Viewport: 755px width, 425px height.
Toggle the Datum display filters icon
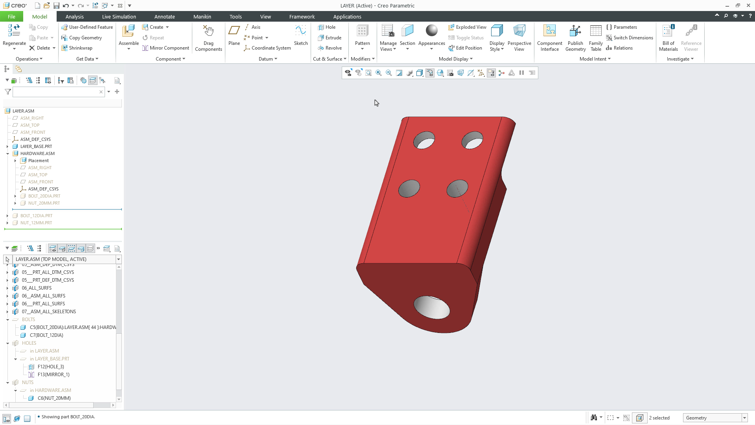coord(481,73)
